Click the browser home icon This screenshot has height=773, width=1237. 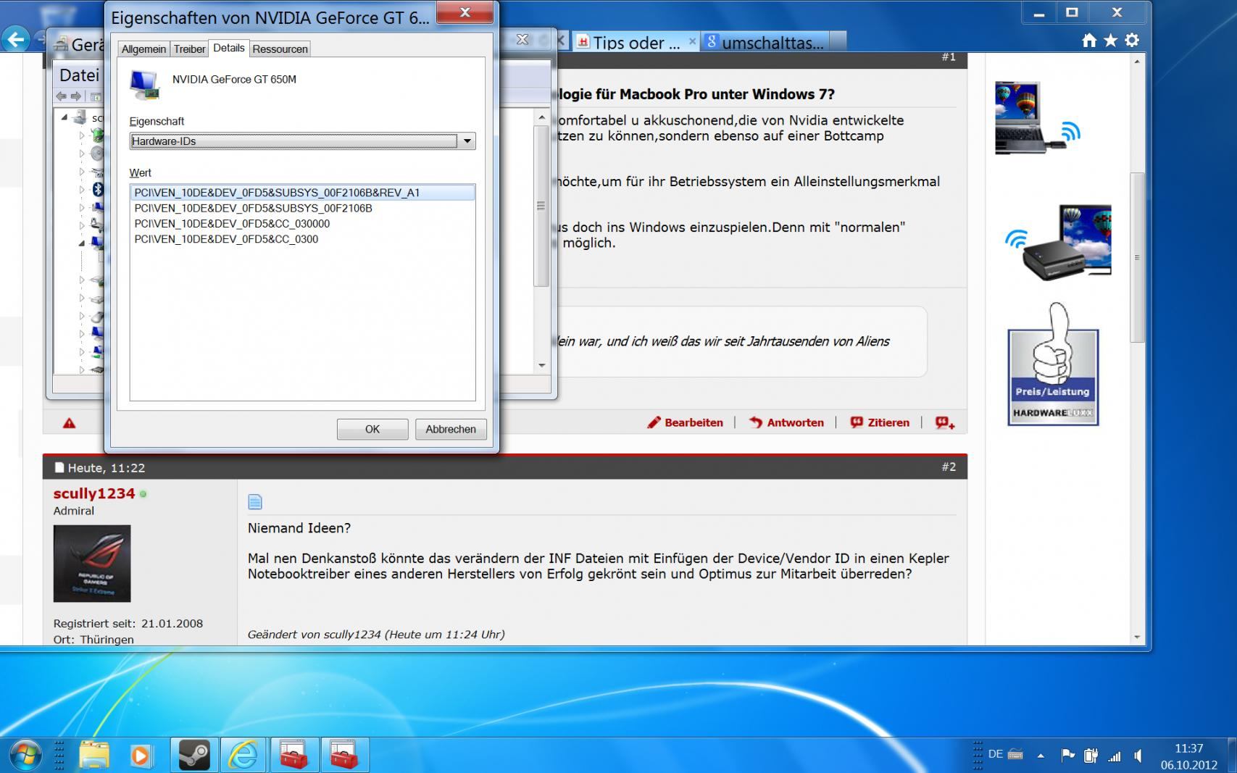pos(1089,41)
